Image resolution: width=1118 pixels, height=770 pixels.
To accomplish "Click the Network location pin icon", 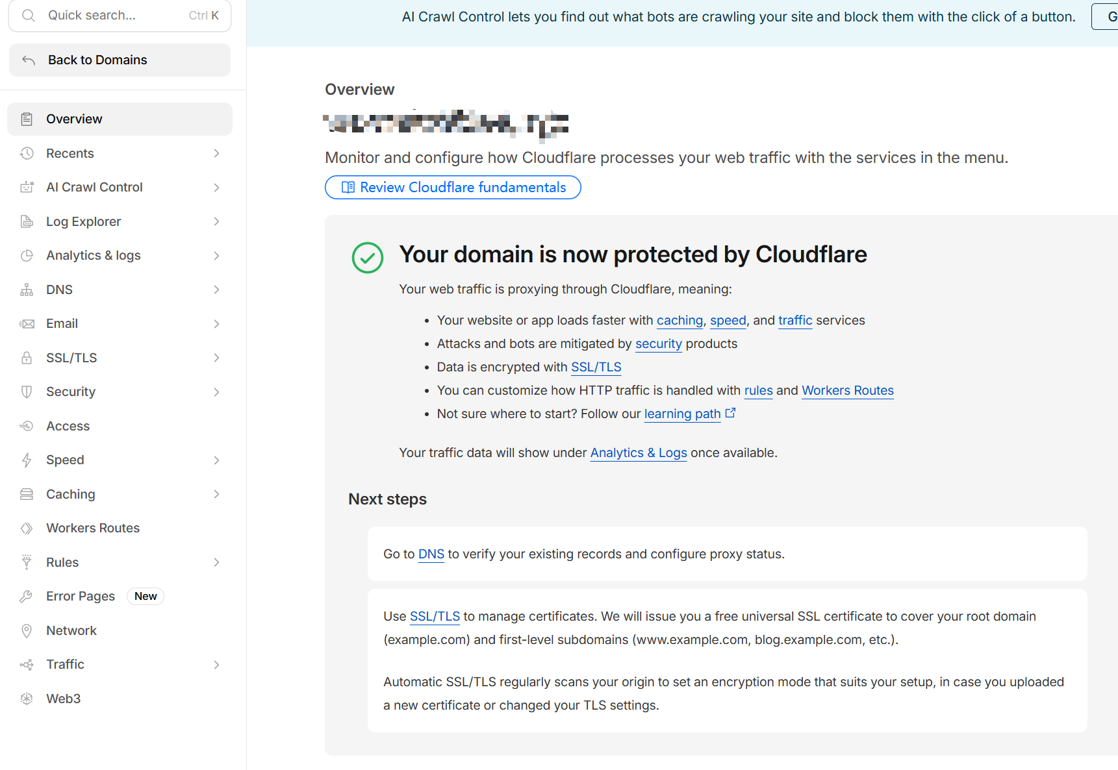I will [x=27, y=630].
